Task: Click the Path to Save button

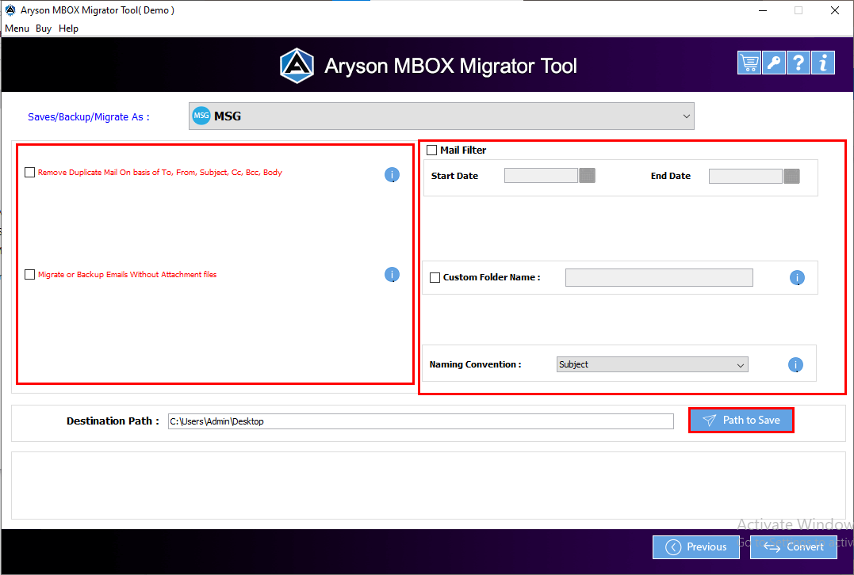Action: pos(741,420)
